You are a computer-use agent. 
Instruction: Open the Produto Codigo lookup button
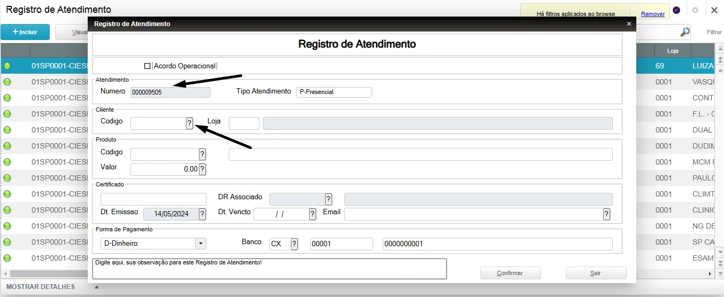[x=202, y=154]
